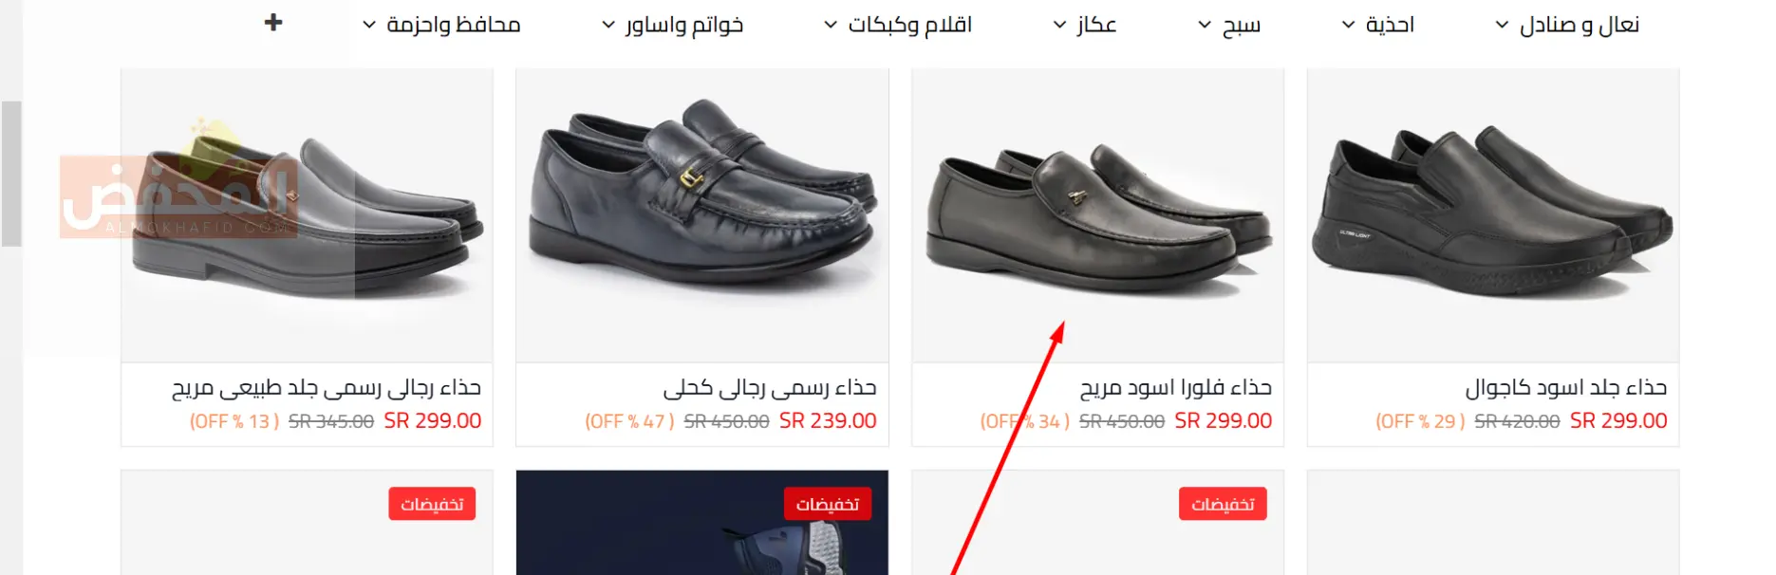This screenshot has height=575, width=1776.
Task: Click the حذاء رجالى رسمى جلد طبيعى مريح title
Action: [x=327, y=387]
